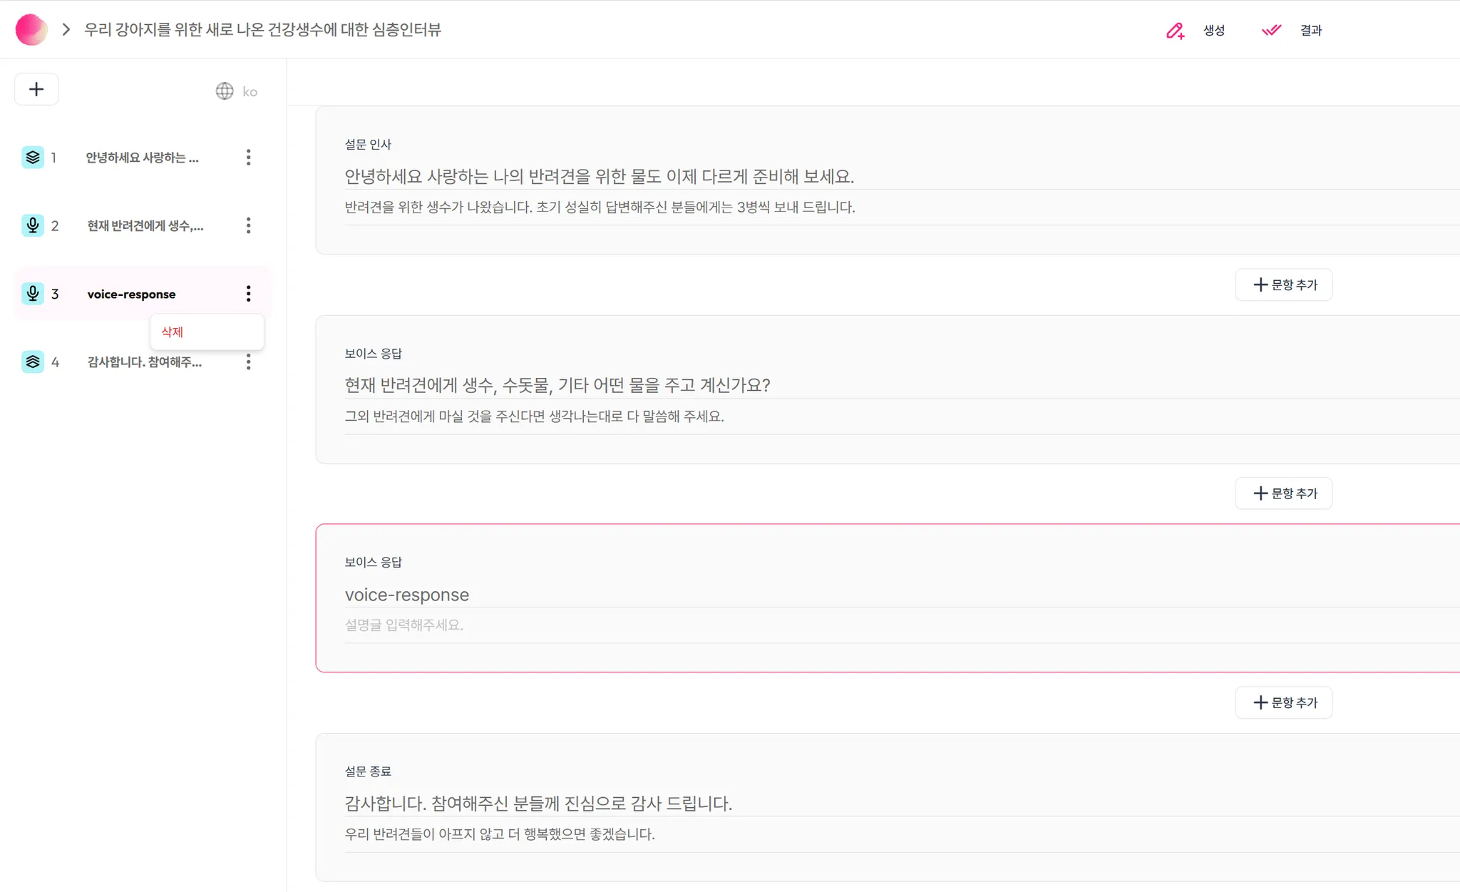Click microphone icon of voice-response item
Image resolution: width=1460 pixels, height=892 pixels.
33,294
